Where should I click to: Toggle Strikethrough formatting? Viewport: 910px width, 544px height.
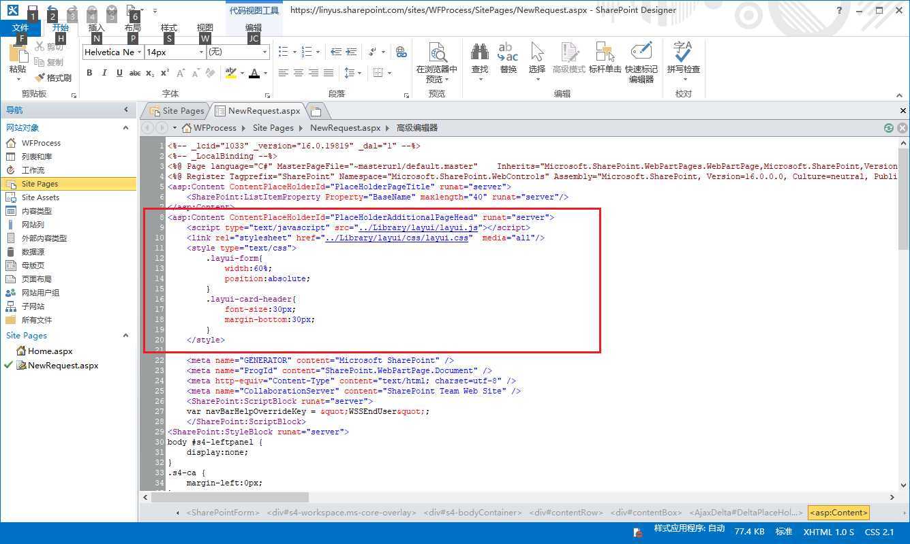[x=135, y=73]
